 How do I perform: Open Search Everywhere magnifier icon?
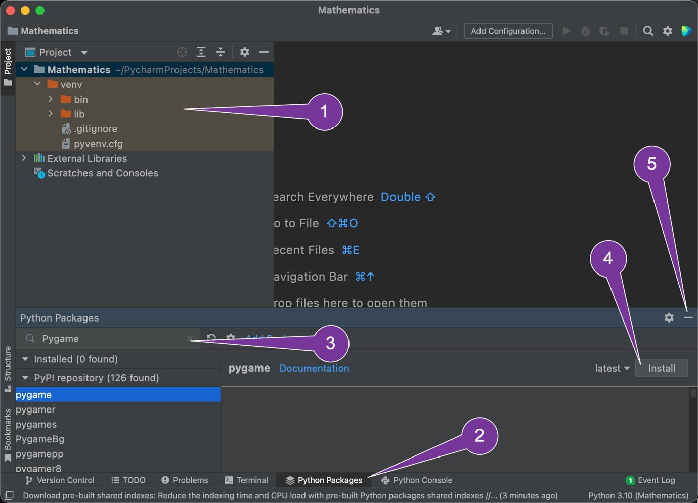pos(648,31)
